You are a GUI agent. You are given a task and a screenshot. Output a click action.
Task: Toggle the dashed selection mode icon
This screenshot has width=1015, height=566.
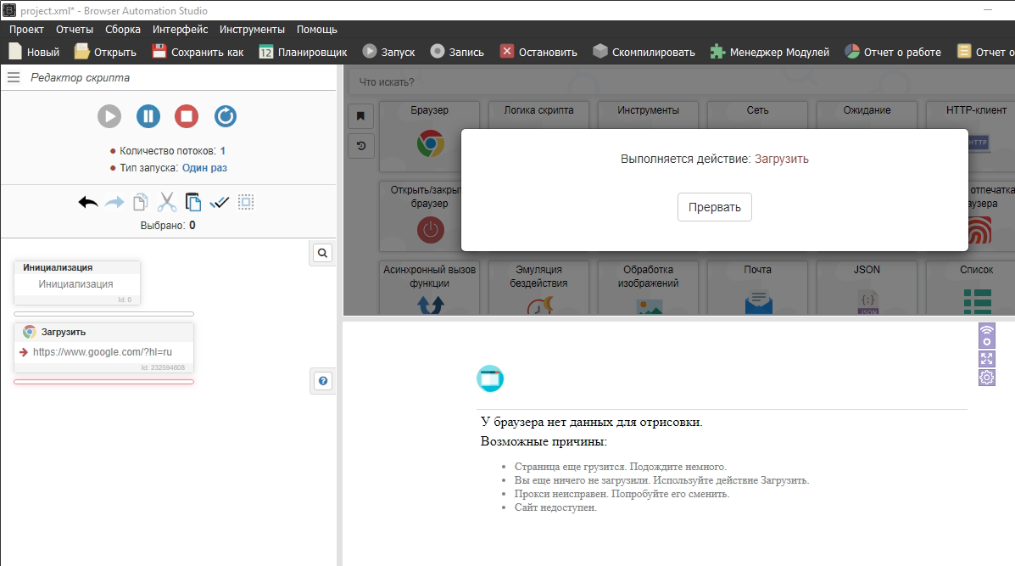pos(246,202)
